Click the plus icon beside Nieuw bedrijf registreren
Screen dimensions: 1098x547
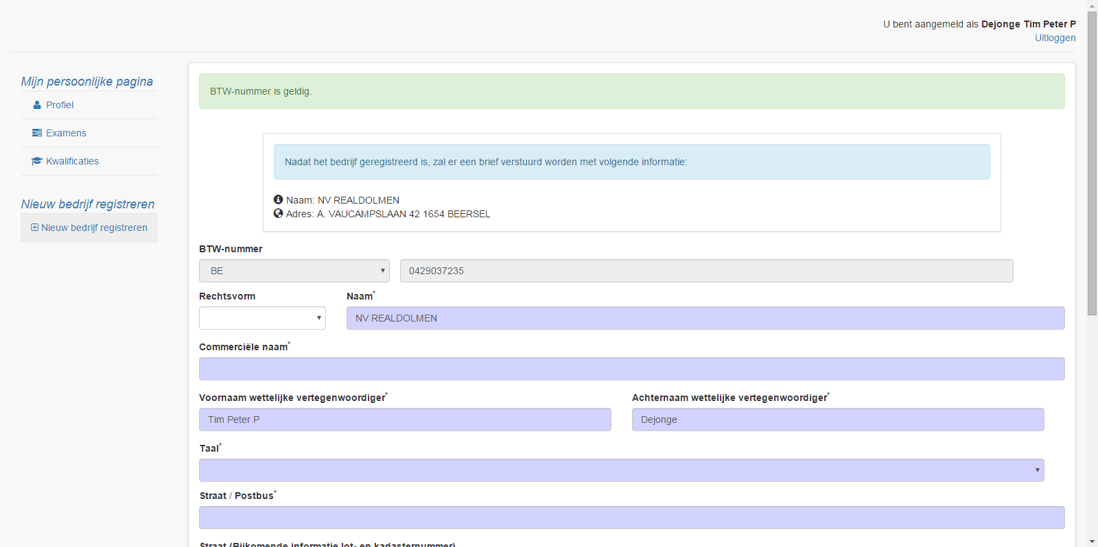[34, 228]
